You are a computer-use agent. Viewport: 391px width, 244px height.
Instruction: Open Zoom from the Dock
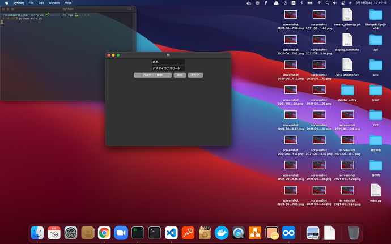[x=121, y=233]
